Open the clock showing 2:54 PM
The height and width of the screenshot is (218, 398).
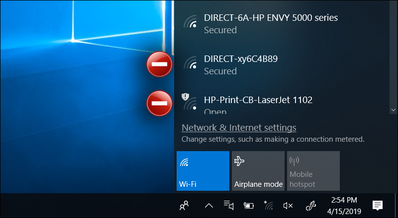[344, 206]
